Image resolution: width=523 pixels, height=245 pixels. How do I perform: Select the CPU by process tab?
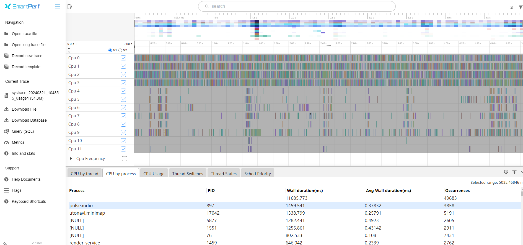pyautogui.click(x=121, y=174)
